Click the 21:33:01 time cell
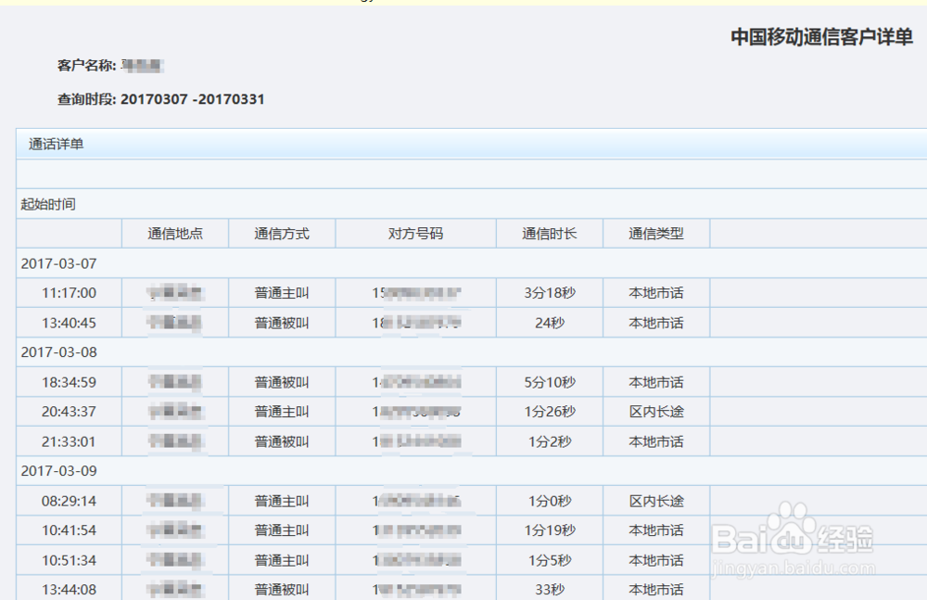 coord(69,441)
